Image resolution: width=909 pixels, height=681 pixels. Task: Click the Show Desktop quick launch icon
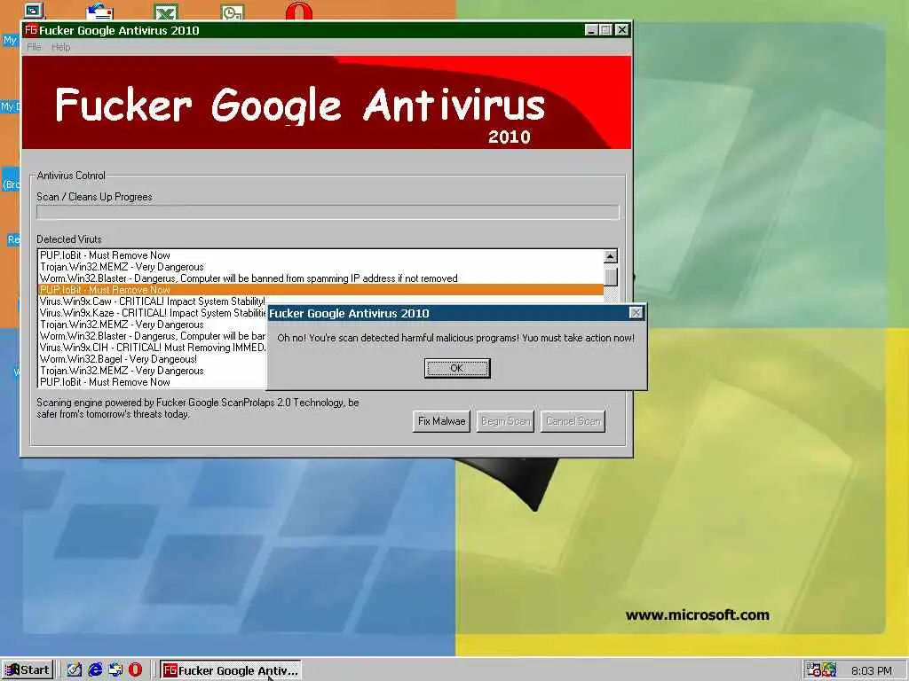tap(74, 670)
